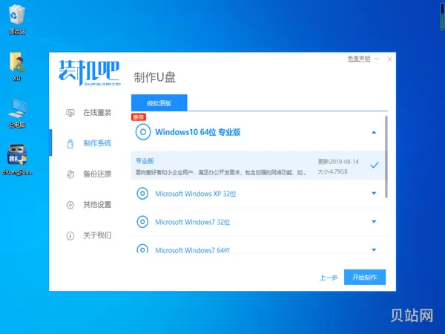The height and width of the screenshot is (334, 445).
Task: Click the 开始制作 button
Action: [x=365, y=277]
